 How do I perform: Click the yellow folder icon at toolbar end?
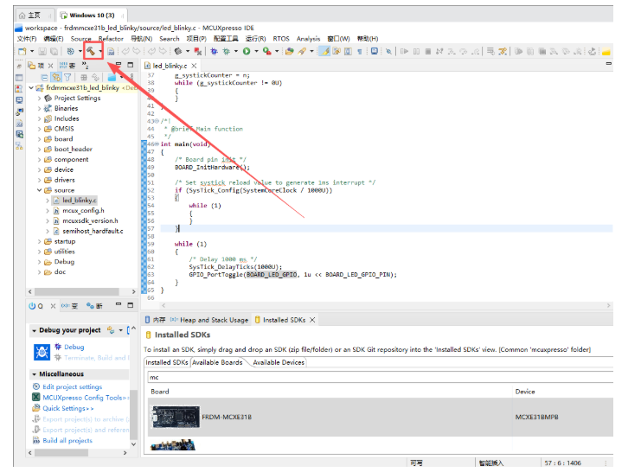(606, 51)
